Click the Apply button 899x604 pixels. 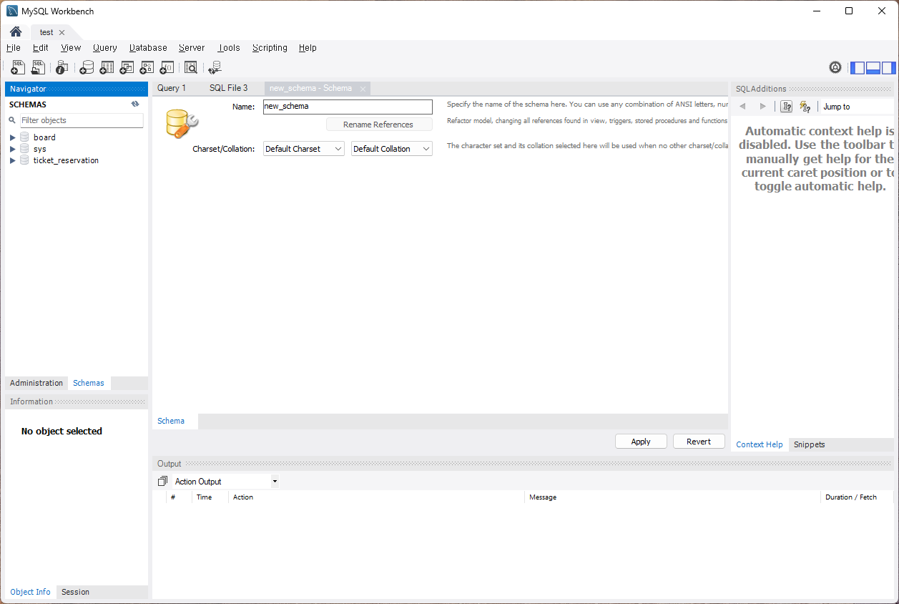point(641,442)
